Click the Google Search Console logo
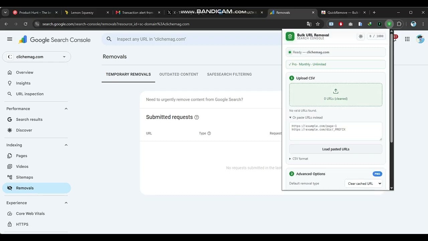Viewport: 428px width, 241px height. click(54, 40)
